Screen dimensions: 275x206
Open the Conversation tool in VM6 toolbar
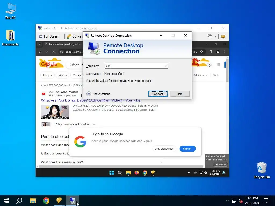tap(75, 36)
